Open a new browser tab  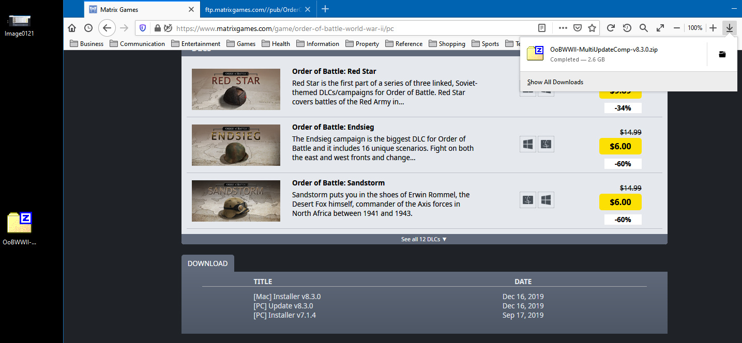point(325,9)
